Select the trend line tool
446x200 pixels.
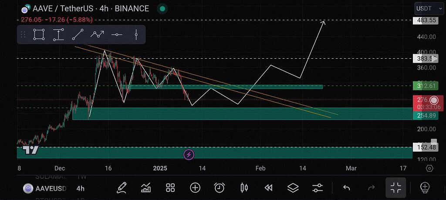coord(78,35)
